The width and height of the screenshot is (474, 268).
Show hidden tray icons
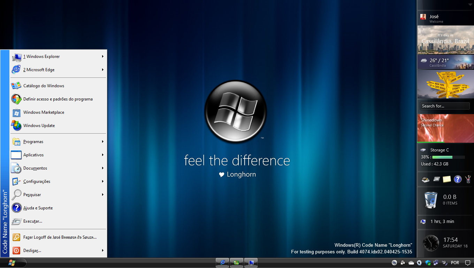tap(394, 263)
